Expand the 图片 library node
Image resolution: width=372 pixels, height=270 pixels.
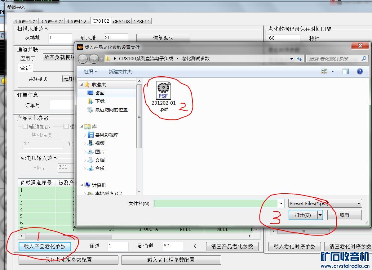pos(85,152)
